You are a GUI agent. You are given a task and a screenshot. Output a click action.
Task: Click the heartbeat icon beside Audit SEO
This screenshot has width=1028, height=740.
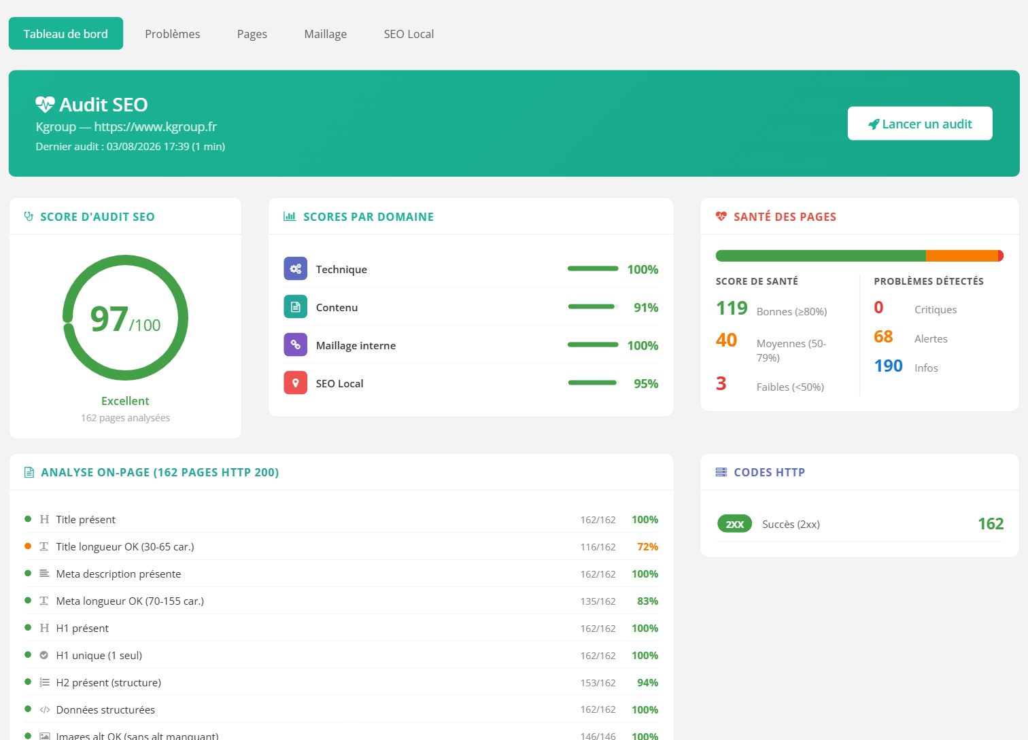(x=45, y=104)
